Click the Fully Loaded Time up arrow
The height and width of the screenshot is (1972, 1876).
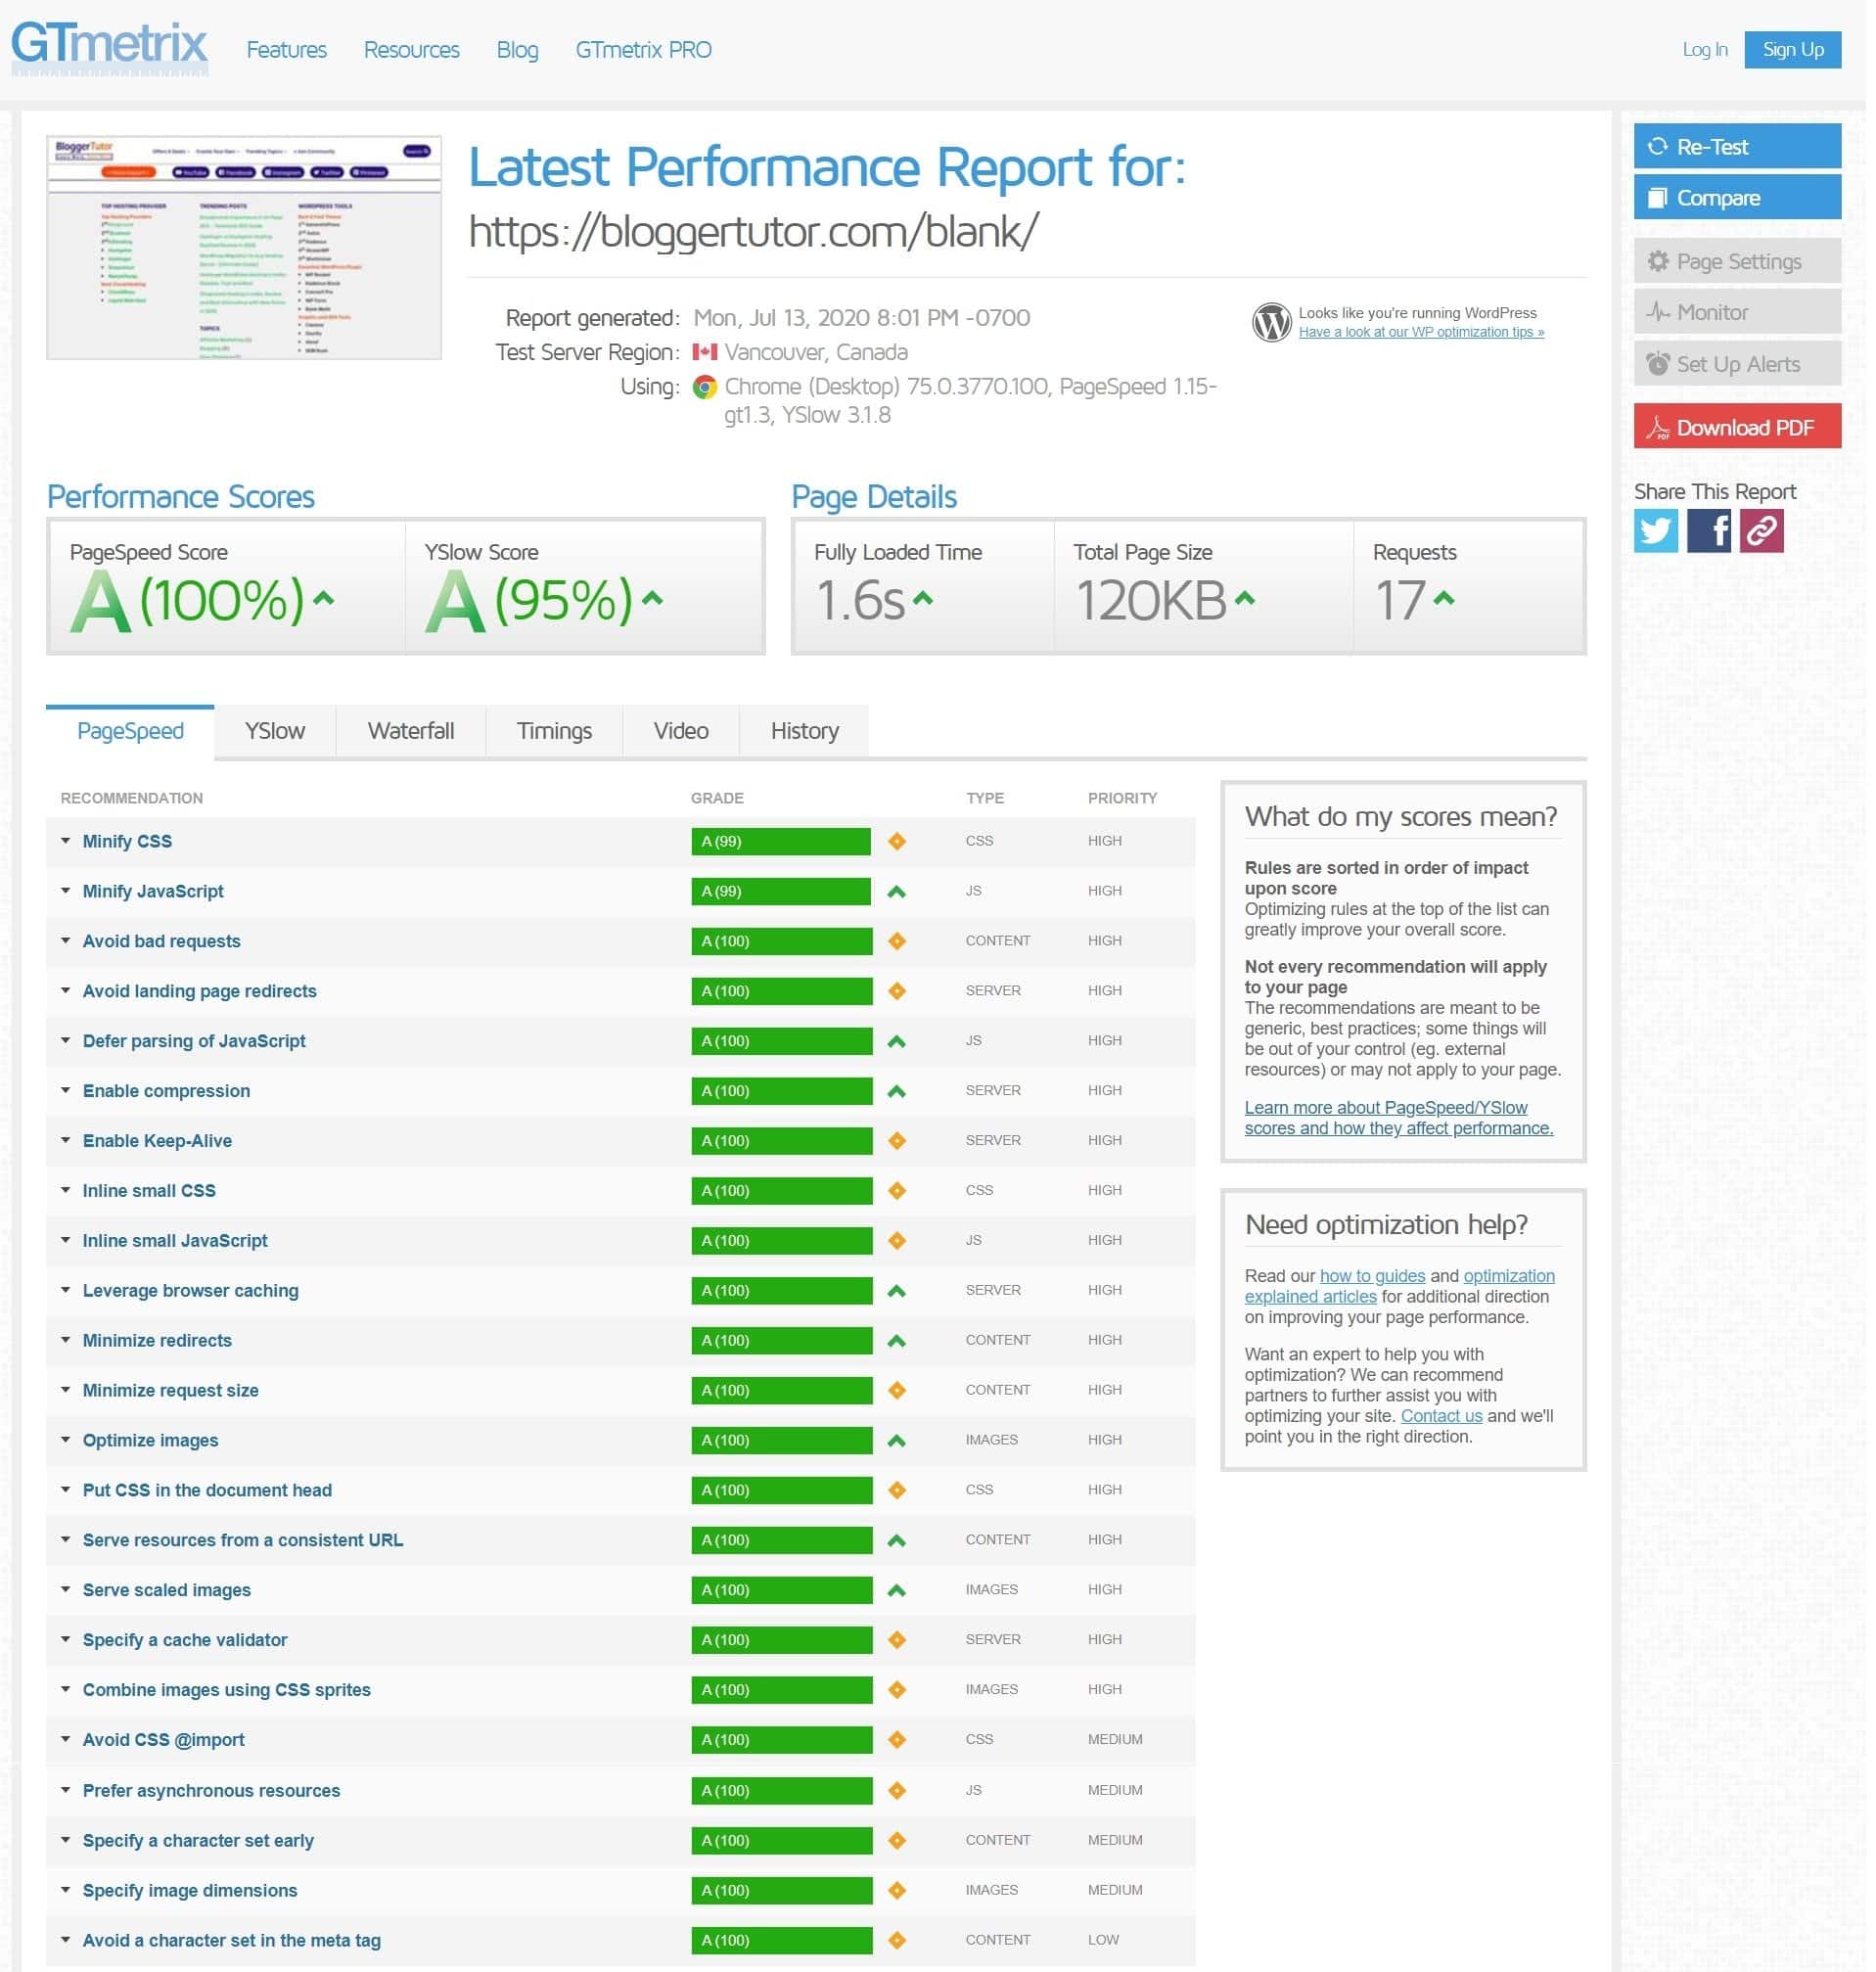(x=922, y=598)
